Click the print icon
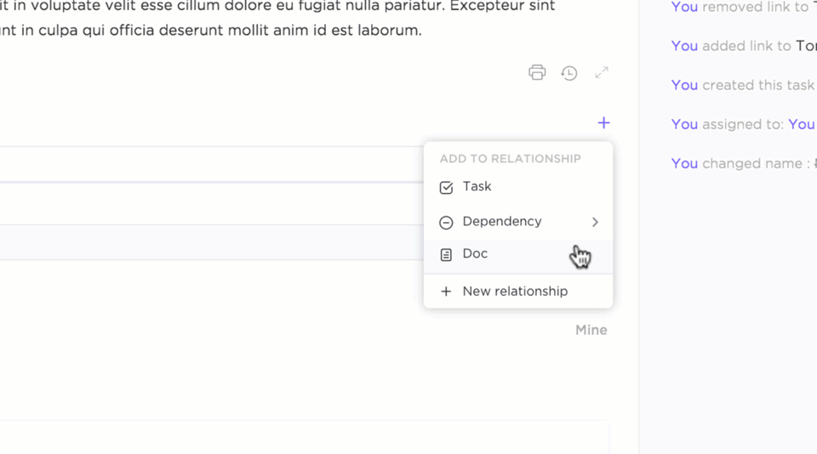The height and width of the screenshot is (454, 817). (537, 72)
